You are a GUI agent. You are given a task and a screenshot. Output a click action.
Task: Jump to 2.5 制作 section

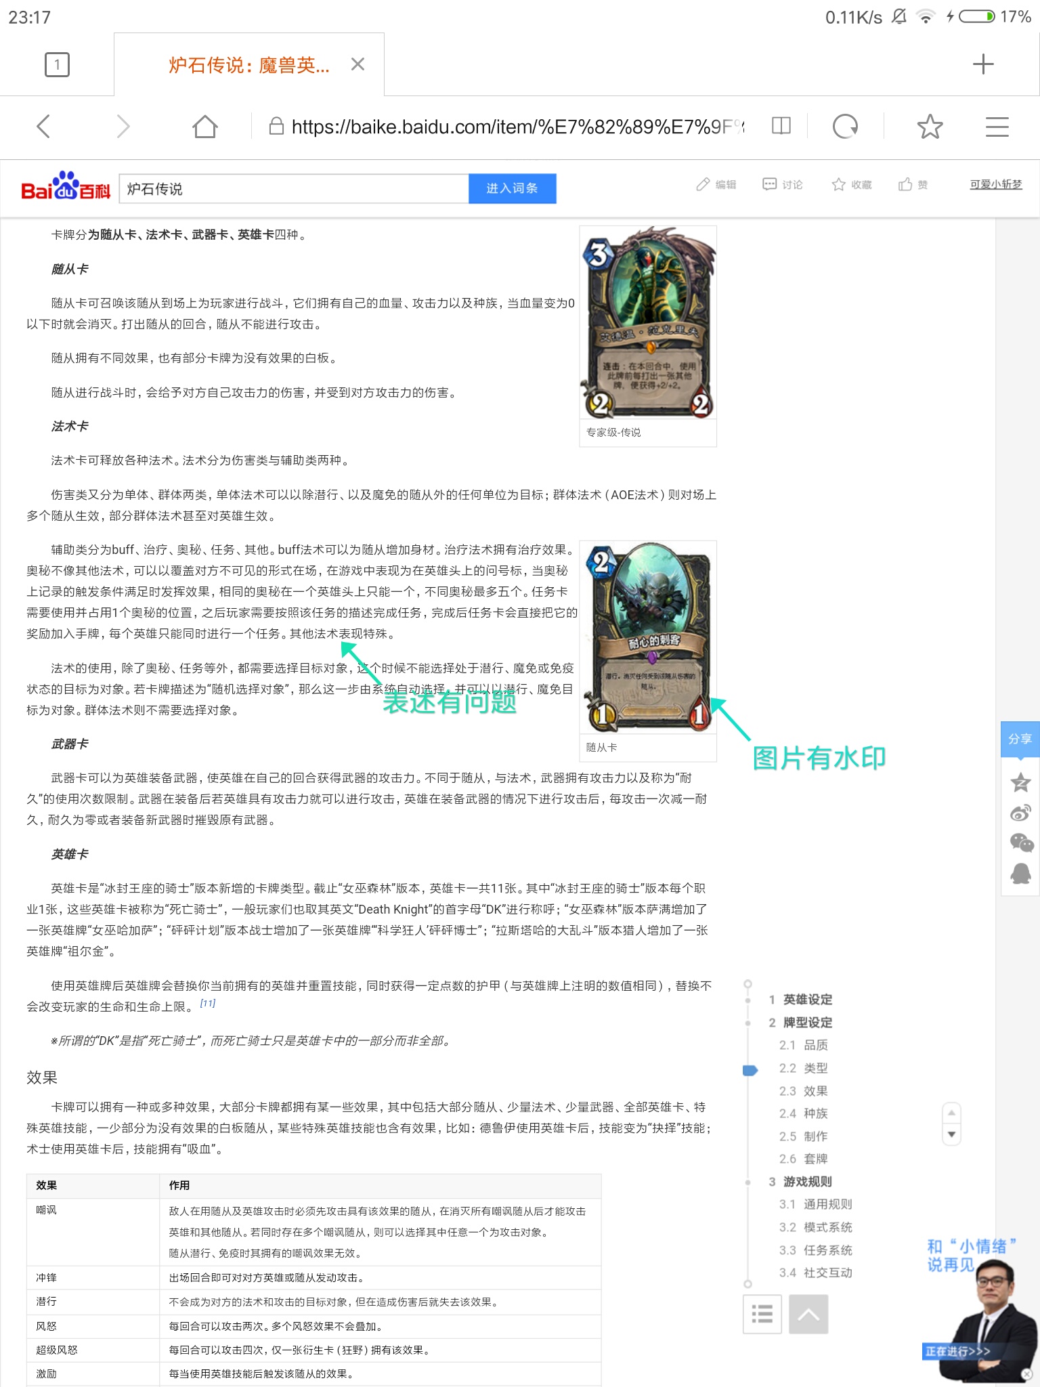click(804, 1136)
